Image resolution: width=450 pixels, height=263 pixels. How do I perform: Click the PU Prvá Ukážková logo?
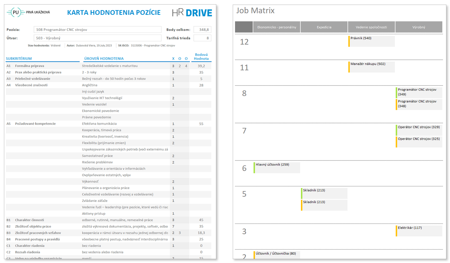pos(28,12)
